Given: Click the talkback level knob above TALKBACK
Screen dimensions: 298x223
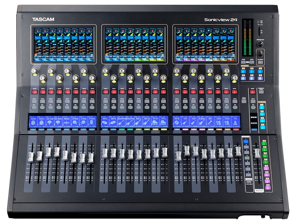Looking at the screenshot, I should tap(260, 54).
